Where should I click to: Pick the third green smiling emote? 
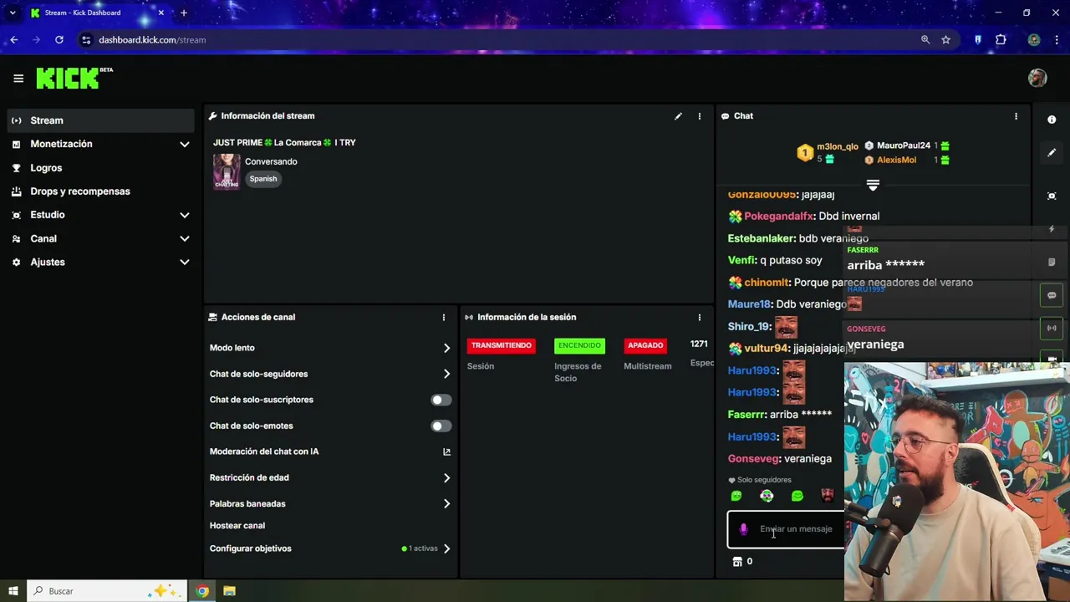(x=797, y=496)
